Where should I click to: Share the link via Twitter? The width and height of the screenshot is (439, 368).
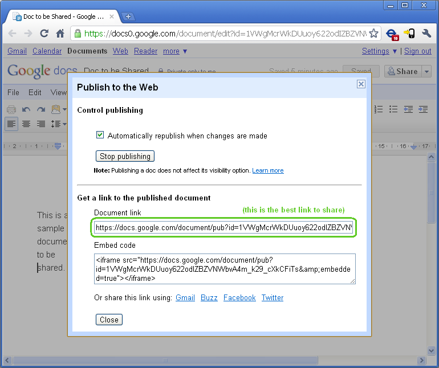(273, 298)
